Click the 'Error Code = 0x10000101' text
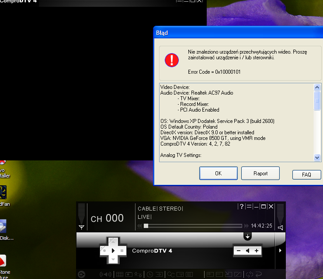 point(214,72)
